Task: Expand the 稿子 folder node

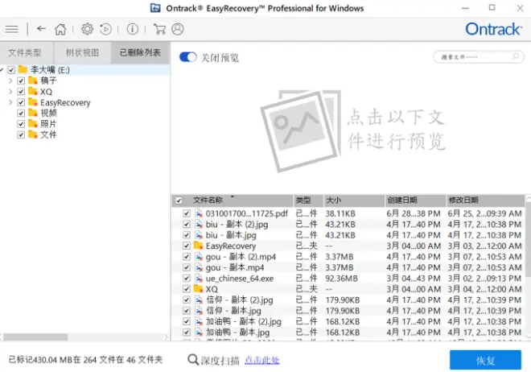Action: tap(10, 81)
